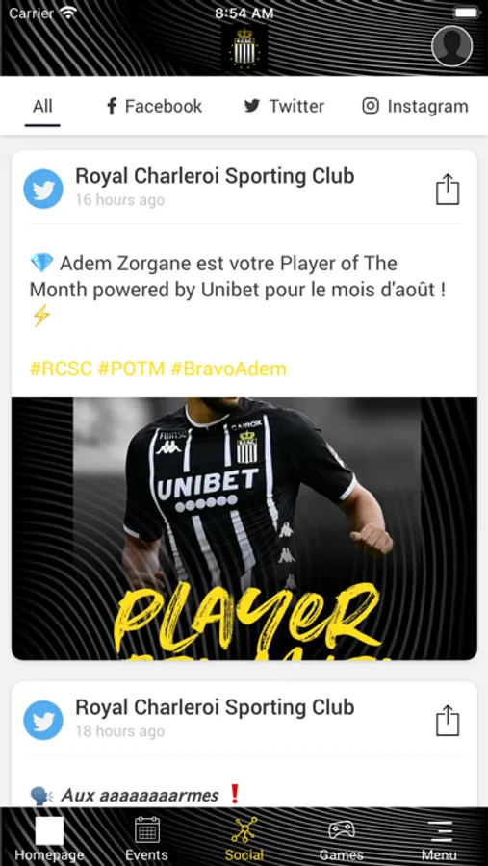Select the Social network icon

tap(244, 830)
